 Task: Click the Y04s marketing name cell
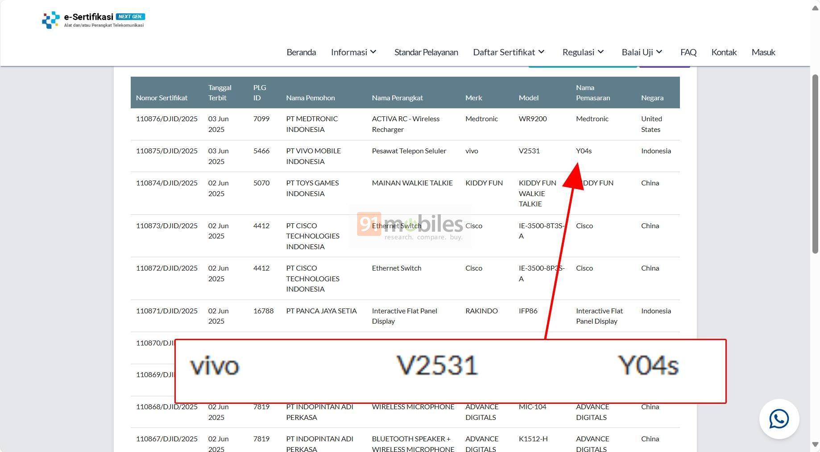[x=584, y=151]
